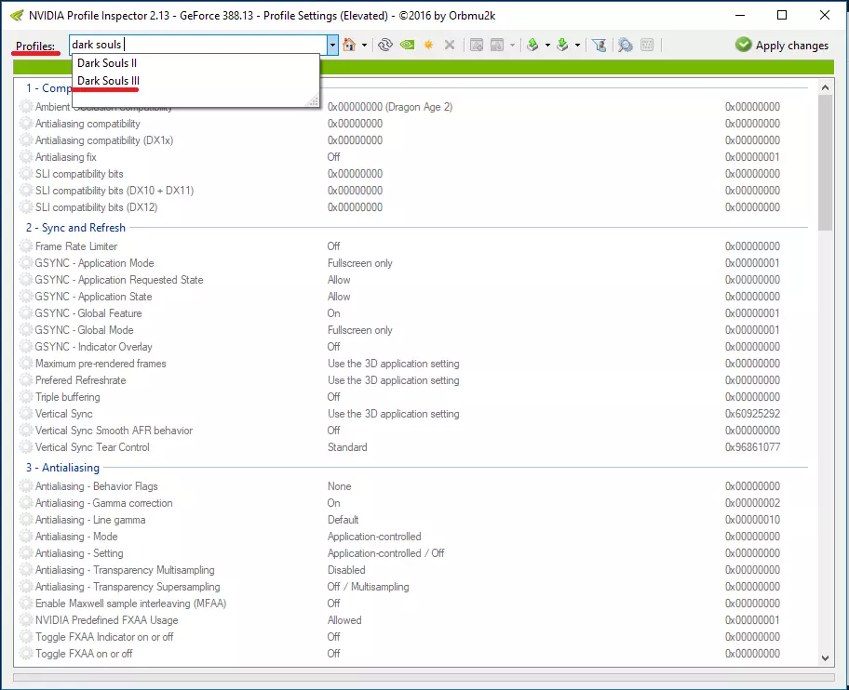Screen dimensions: 849x690
Task: Click Antialiasing compatibility (DX1x) row label
Action: pyautogui.click(x=104, y=140)
